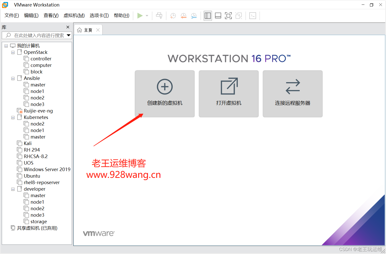Click the open-VM arrow box icon
This screenshot has height=254, width=386.
coord(229,86)
